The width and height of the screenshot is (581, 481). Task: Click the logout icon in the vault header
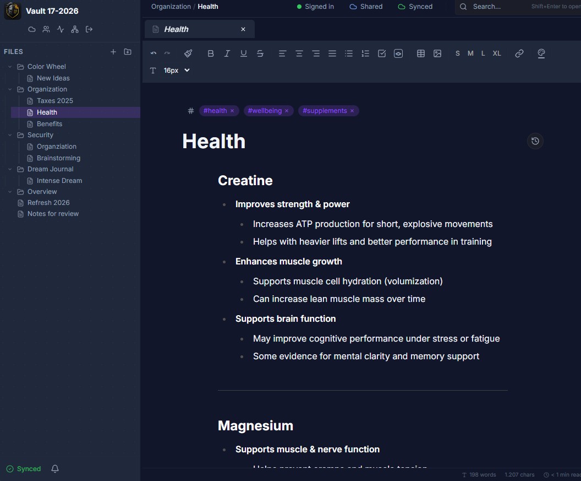(89, 29)
